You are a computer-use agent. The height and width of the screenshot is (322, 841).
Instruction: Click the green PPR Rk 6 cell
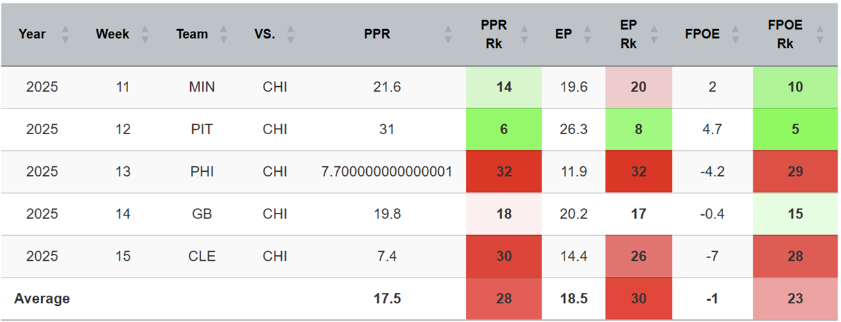point(504,129)
